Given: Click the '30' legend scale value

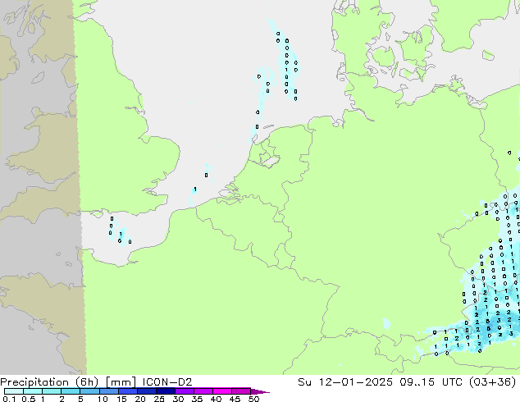Looking at the screenshot, I should (178, 399).
